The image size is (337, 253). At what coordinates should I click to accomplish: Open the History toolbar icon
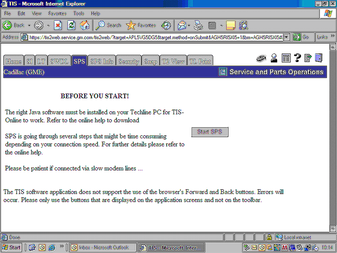(166, 25)
